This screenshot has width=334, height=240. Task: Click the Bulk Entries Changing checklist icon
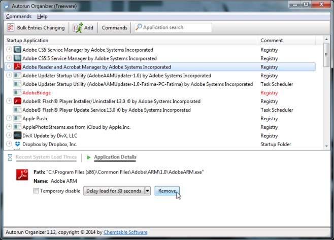11,27
